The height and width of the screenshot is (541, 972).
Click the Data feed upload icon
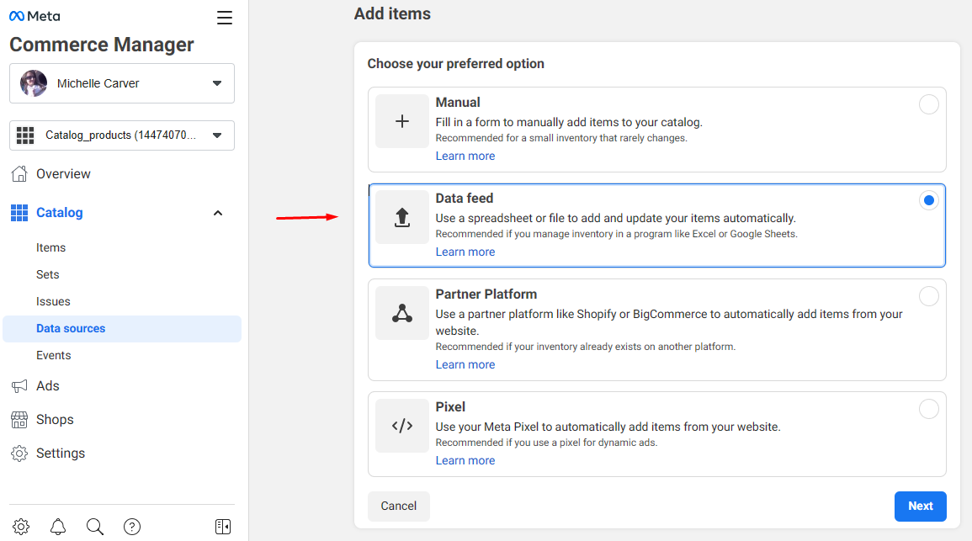(x=402, y=217)
